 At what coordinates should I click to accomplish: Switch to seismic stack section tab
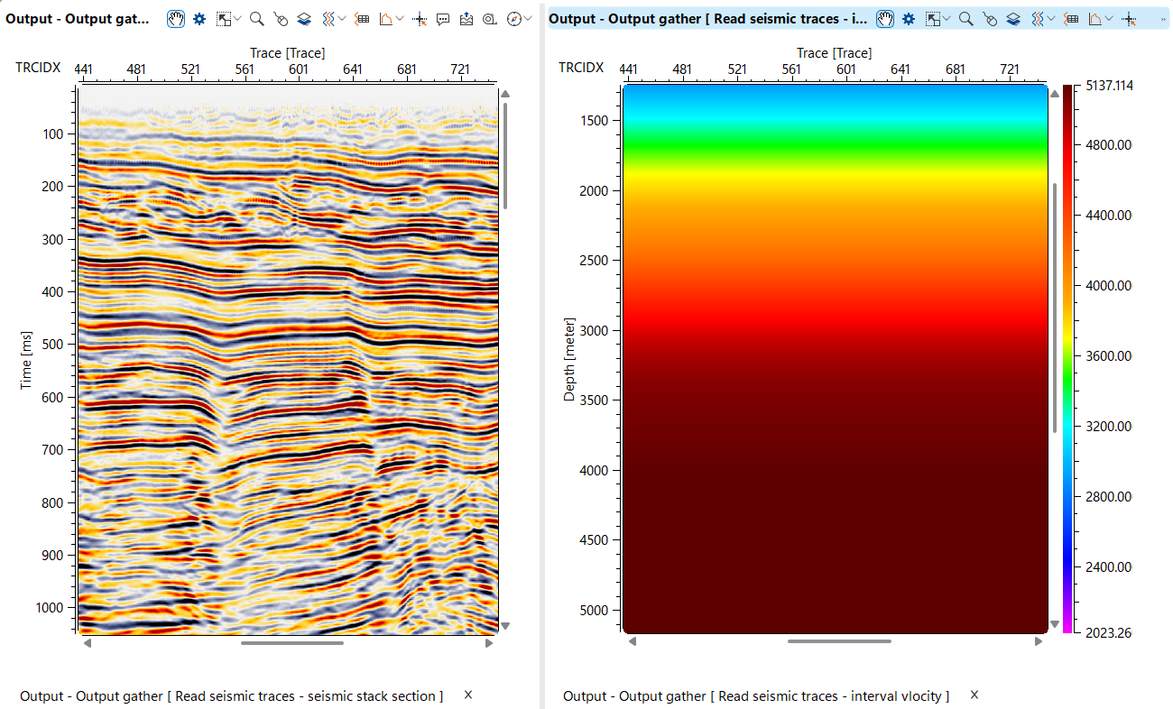point(232,695)
